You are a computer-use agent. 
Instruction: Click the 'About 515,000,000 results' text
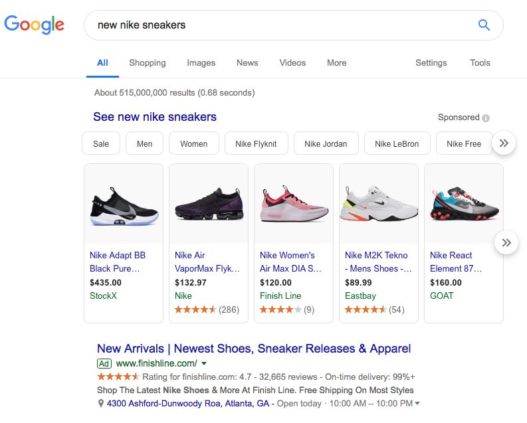pos(174,93)
